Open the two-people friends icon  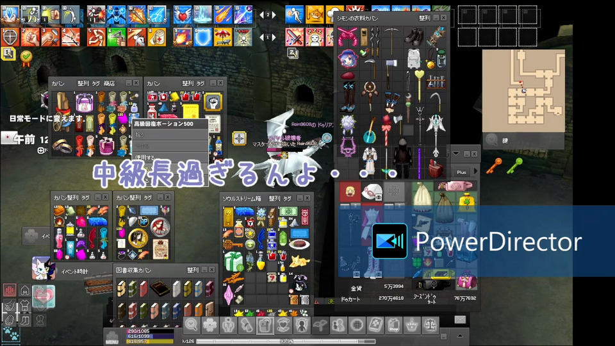coord(338,325)
